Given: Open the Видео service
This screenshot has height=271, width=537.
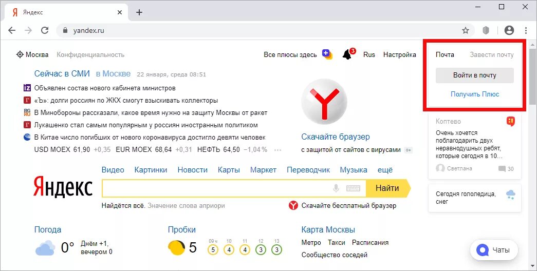Looking at the screenshot, I should click(113, 170).
